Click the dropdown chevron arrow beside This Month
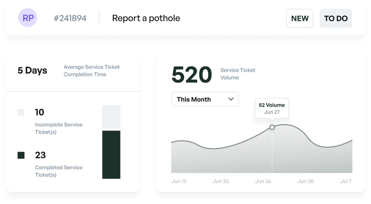 click(231, 99)
